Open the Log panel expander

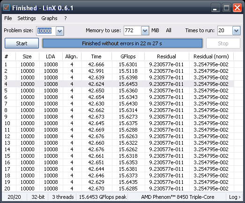pyautogui.click(x=235, y=197)
